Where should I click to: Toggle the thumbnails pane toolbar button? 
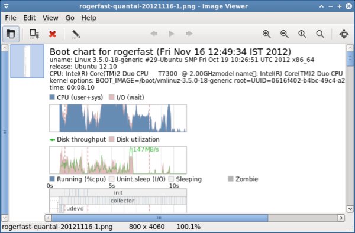coord(11,34)
